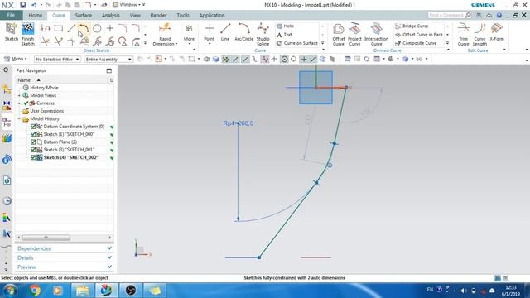Image resolution: width=530 pixels, height=298 pixels.
Task: Collapse the Model History tree node
Action: pyautogui.click(x=19, y=119)
